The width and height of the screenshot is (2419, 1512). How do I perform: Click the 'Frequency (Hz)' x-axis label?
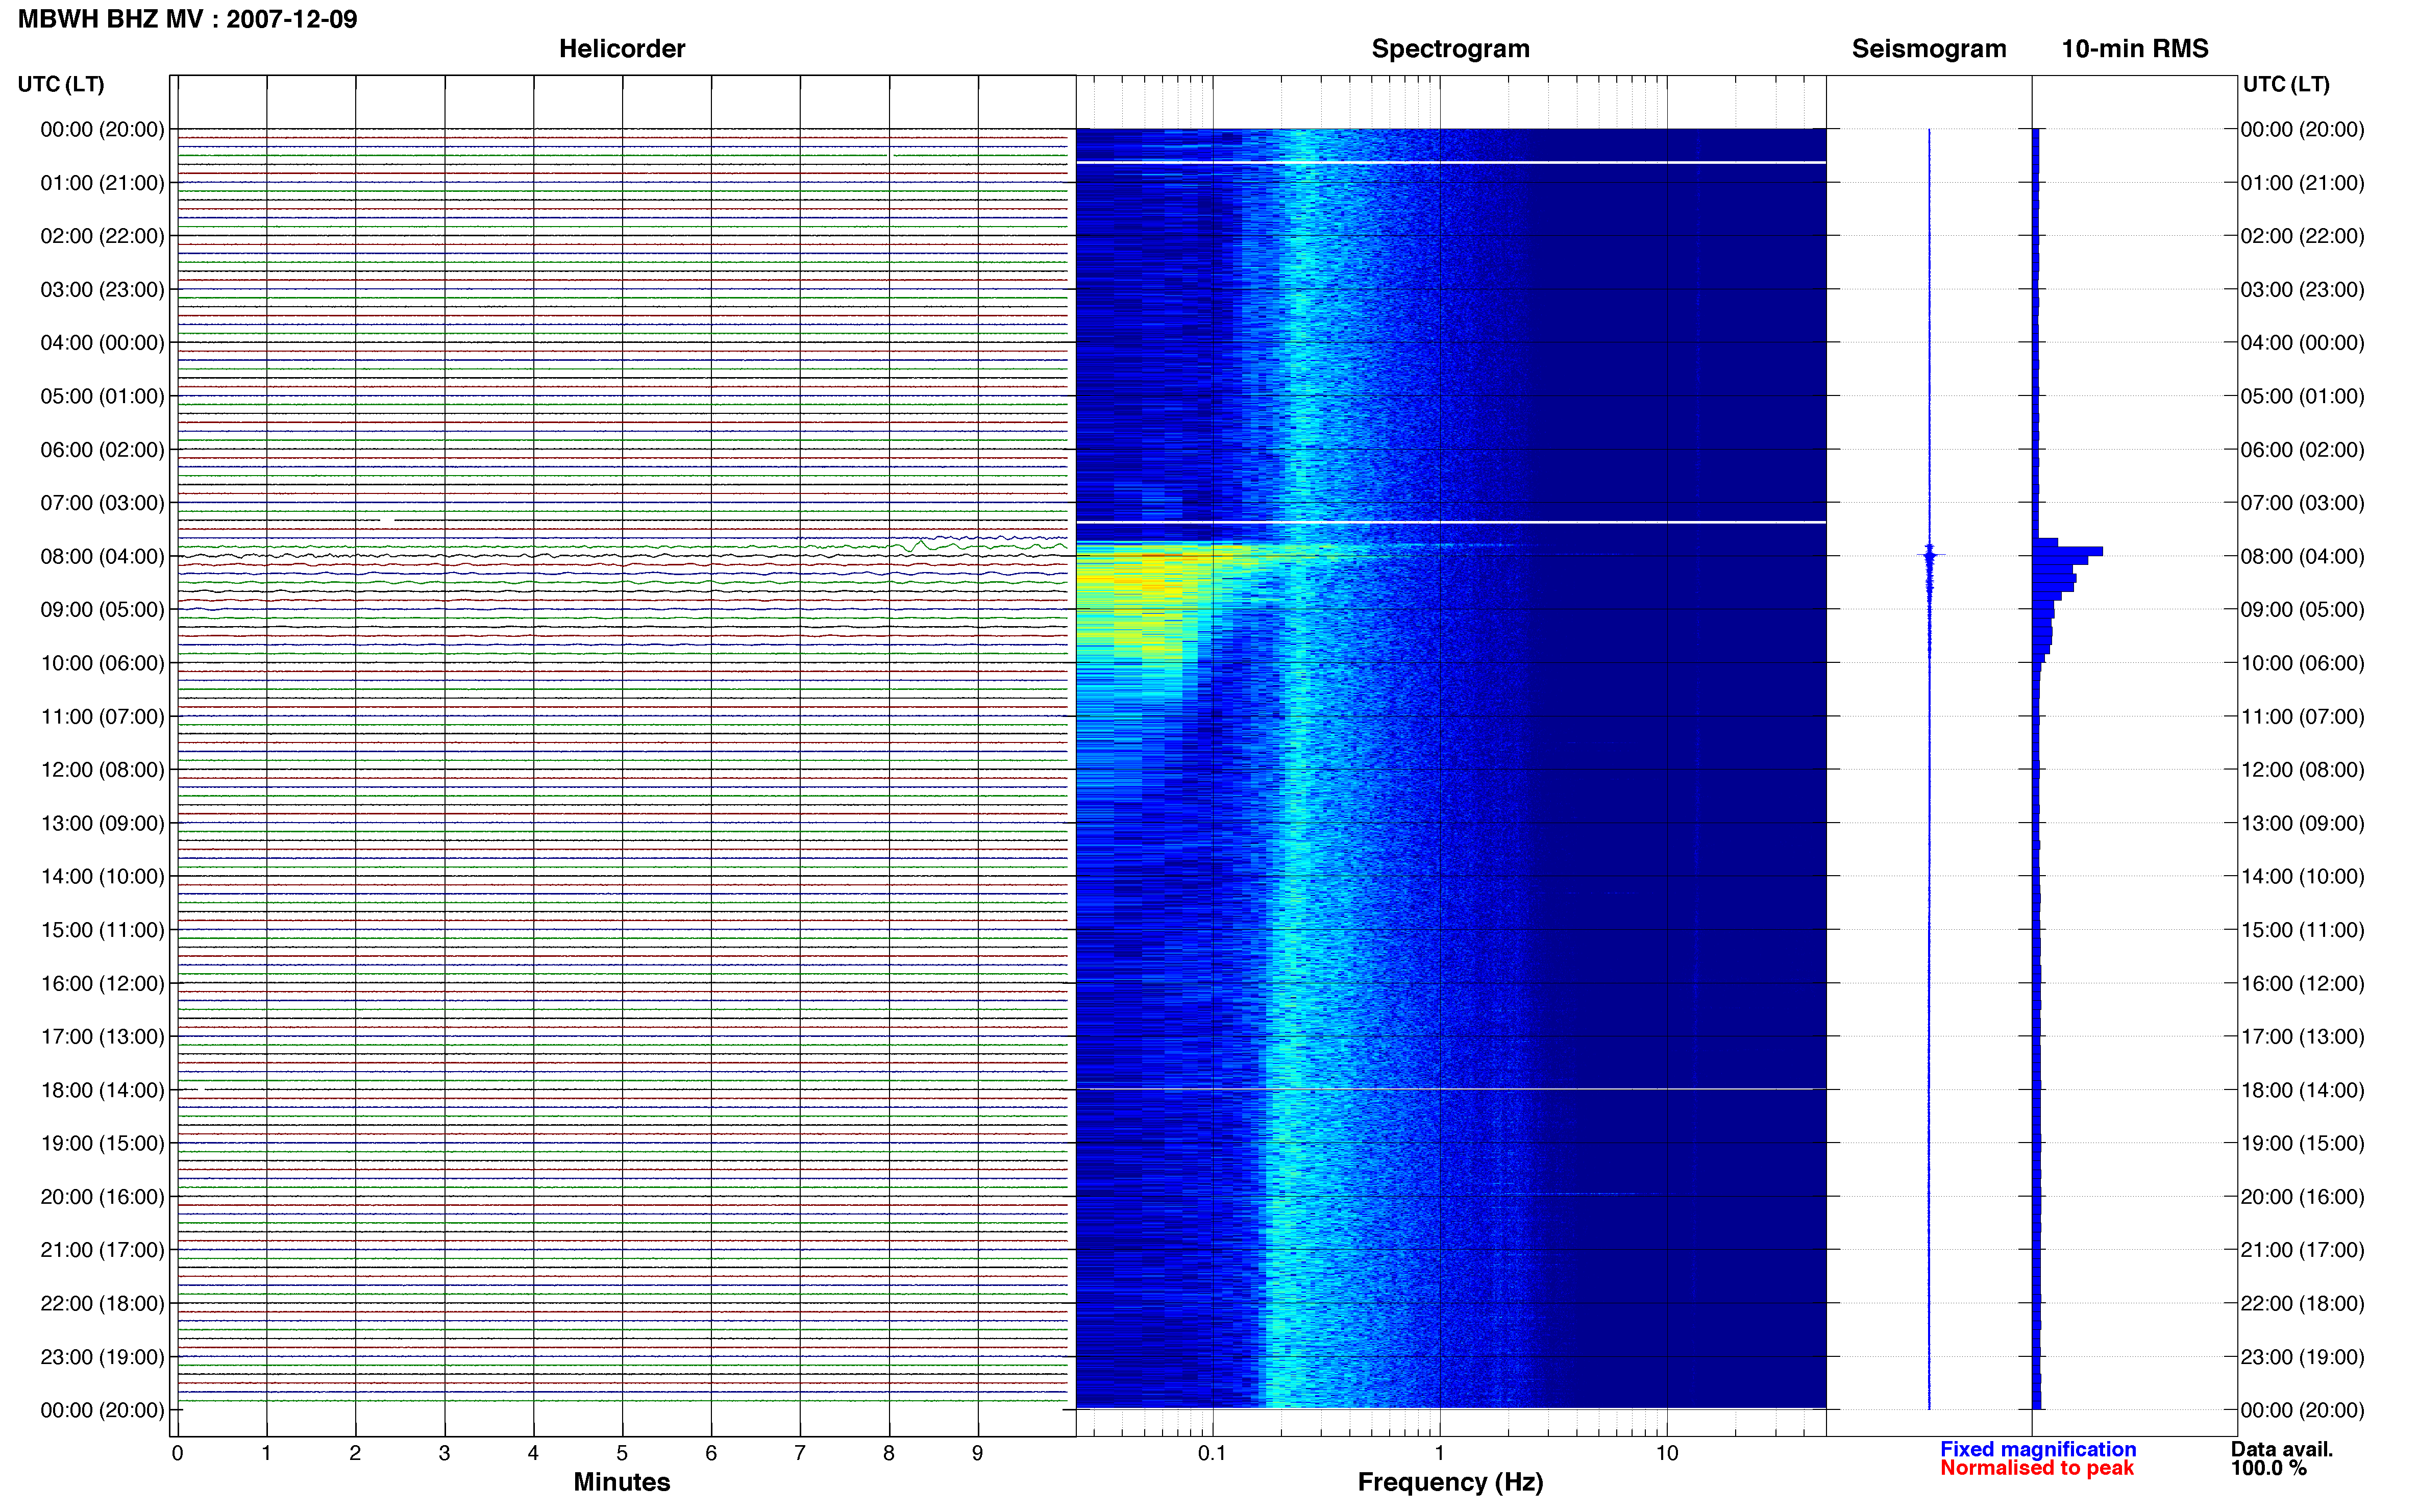click(x=1450, y=1482)
